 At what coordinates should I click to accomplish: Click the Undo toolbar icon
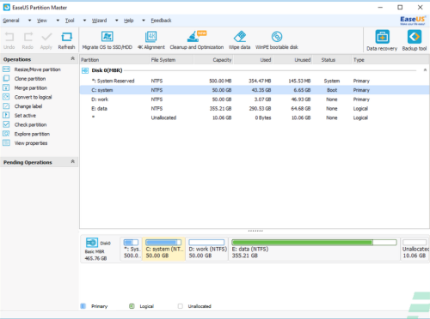pos(9,40)
